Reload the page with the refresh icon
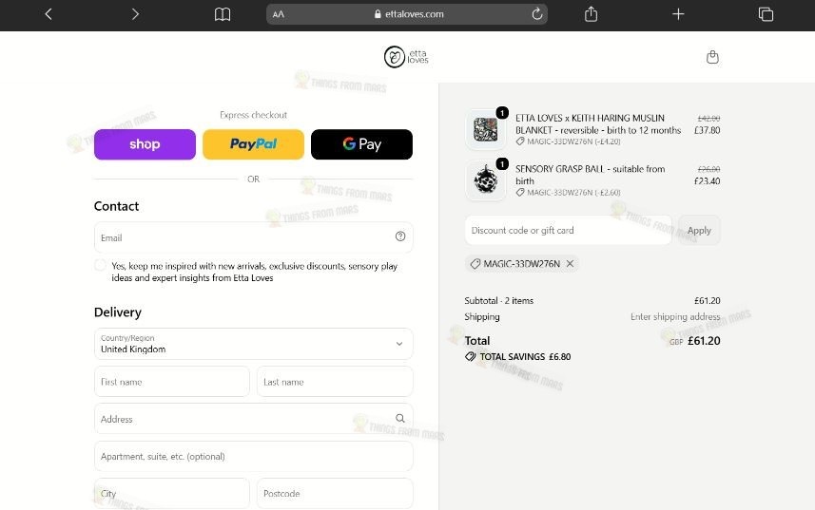Image resolution: width=815 pixels, height=510 pixels. pyautogui.click(x=537, y=14)
